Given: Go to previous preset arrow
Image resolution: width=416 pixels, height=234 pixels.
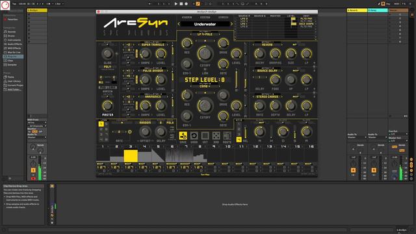Looking at the screenshot, I should (x=179, y=24).
